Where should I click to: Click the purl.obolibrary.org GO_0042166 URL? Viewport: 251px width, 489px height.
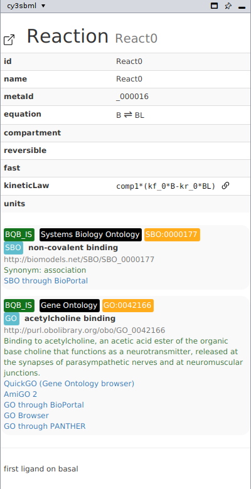[84, 330]
